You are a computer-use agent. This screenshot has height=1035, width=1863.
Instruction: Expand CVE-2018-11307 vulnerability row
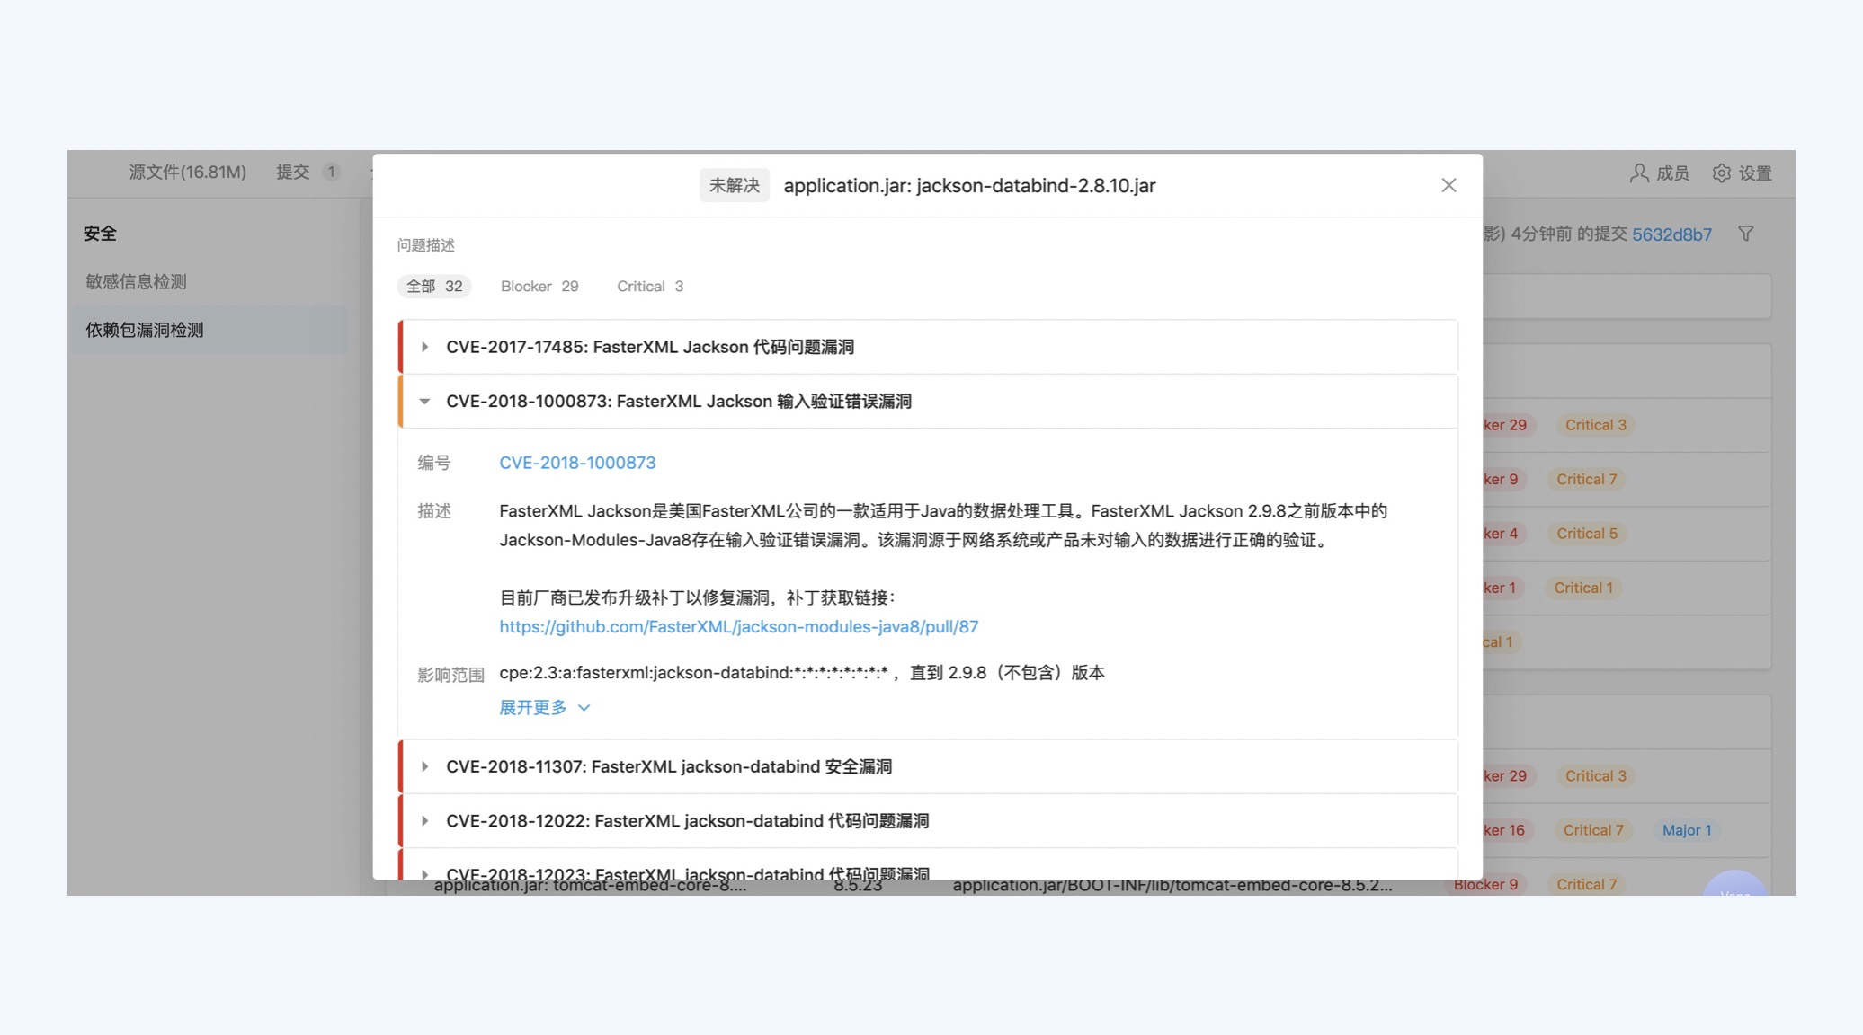pyautogui.click(x=928, y=766)
